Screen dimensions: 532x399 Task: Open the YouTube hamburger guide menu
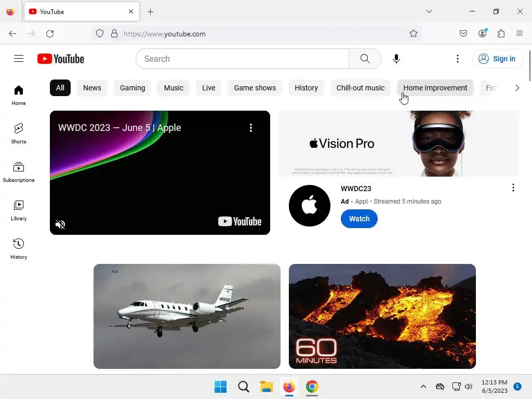(19, 59)
